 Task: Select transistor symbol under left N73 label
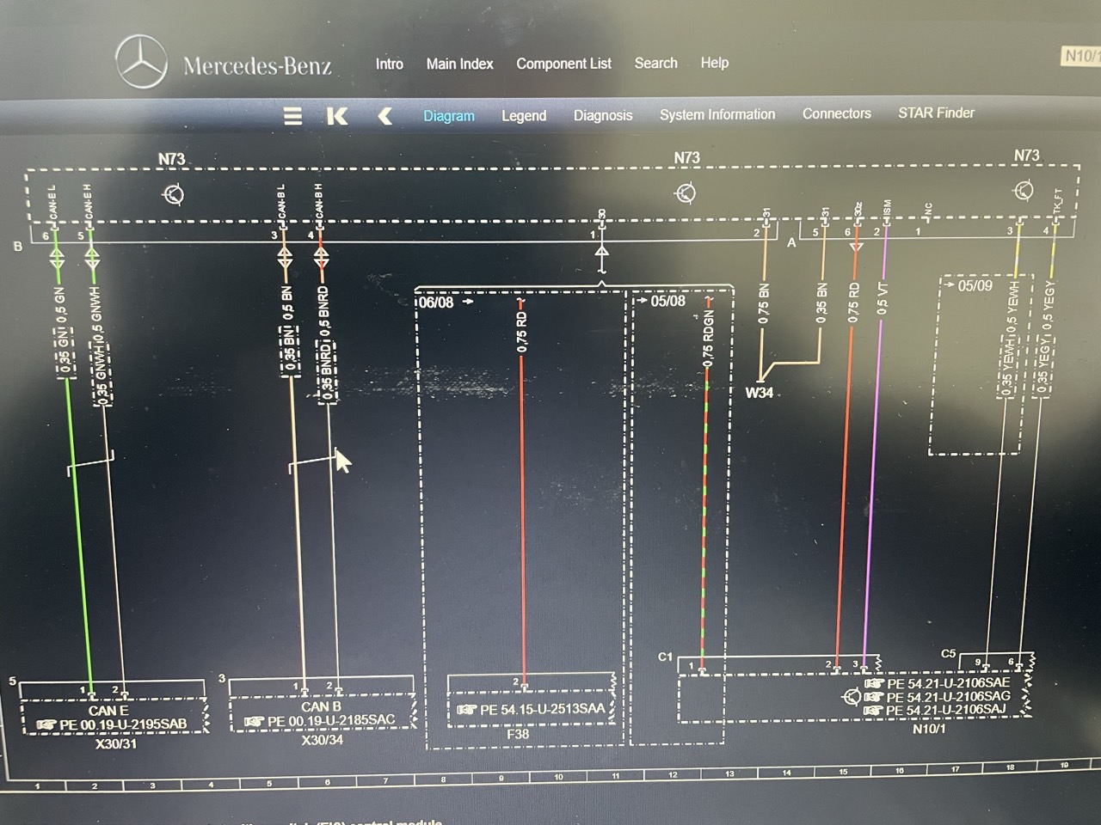173,195
